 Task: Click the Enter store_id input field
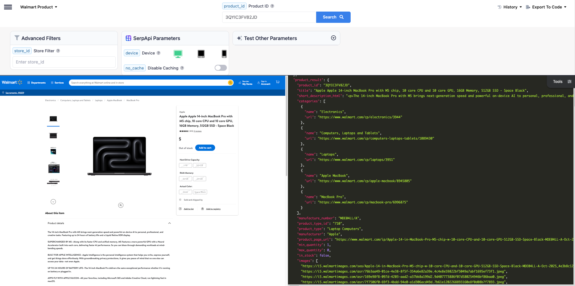tap(64, 62)
